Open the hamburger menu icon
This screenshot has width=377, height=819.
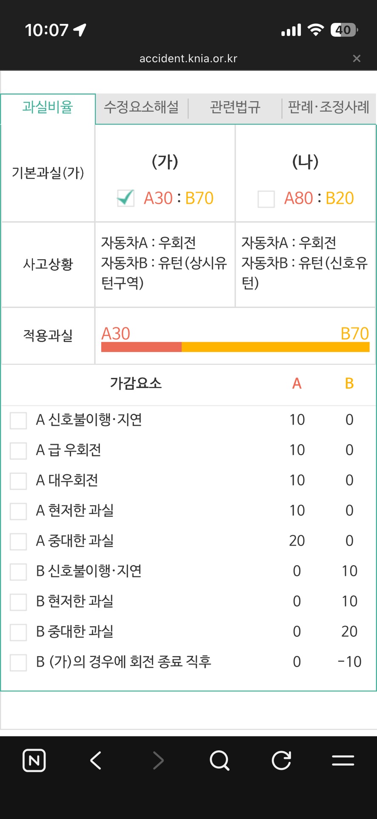coord(343,760)
